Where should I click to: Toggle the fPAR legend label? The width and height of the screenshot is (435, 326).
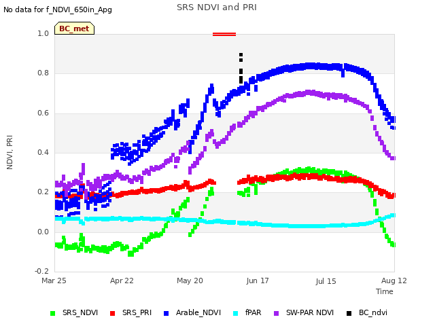point(254,312)
